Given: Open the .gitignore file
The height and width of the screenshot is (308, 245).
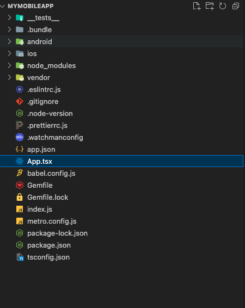Looking at the screenshot, I should [x=43, y=102].
